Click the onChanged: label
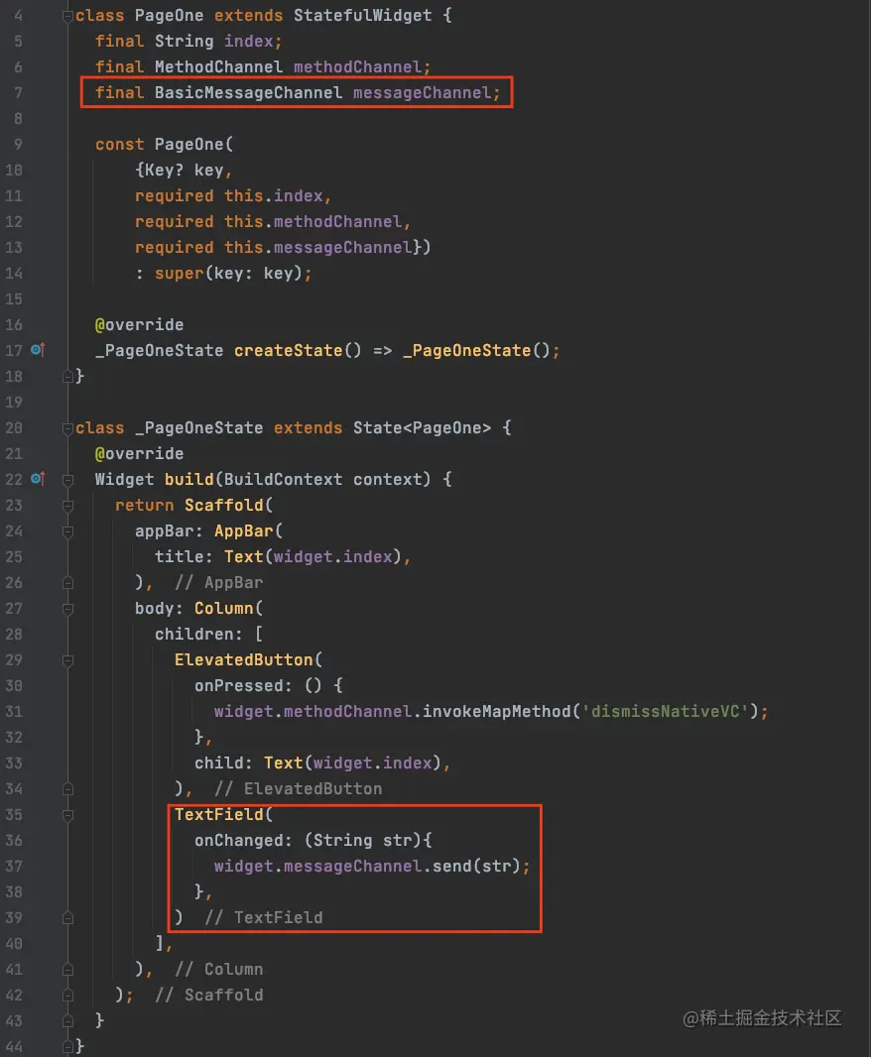871x1057 pixels. tap(243, 841)
